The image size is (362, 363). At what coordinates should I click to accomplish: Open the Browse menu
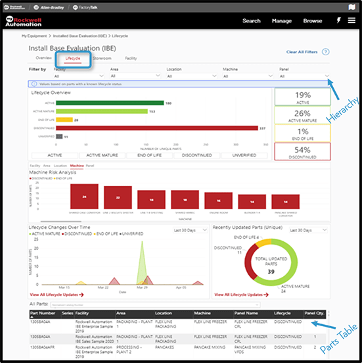click(x=313, y=21)
